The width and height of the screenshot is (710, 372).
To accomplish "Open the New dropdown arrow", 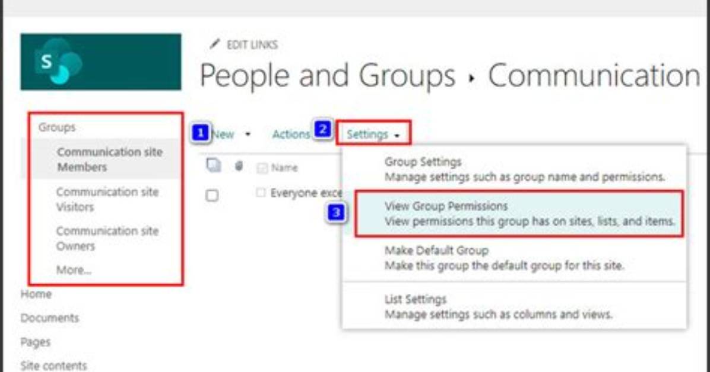I will tap(248, 134).
